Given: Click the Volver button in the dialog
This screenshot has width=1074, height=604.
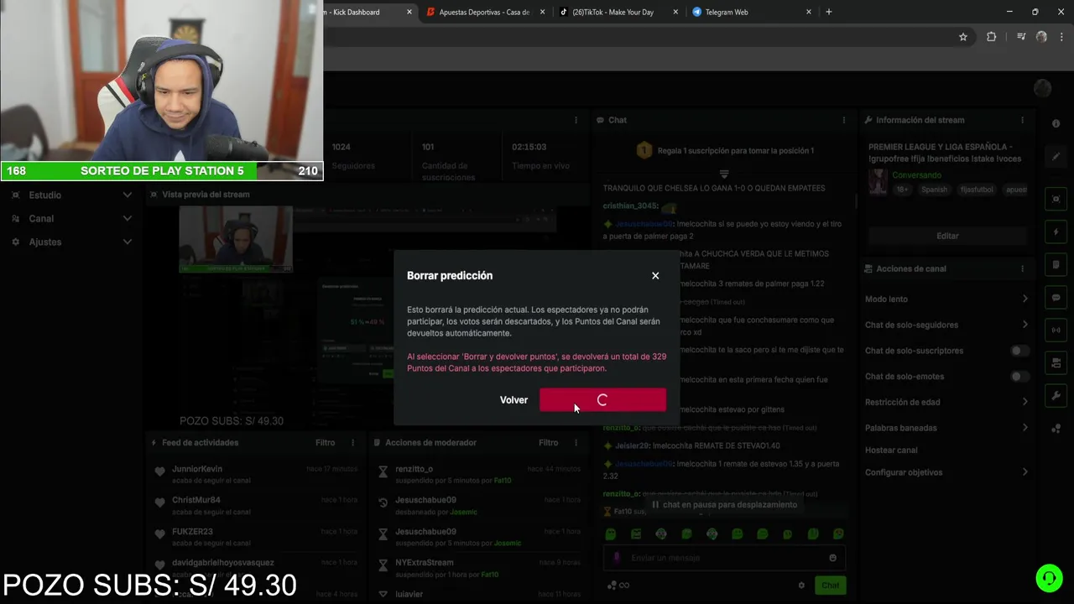Looking at the screenshot, I should point(514,400).
